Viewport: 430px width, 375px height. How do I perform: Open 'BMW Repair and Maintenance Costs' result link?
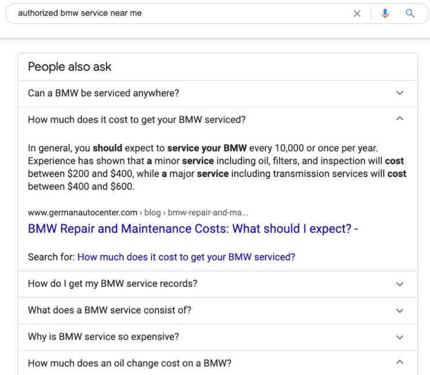(193, 229)
